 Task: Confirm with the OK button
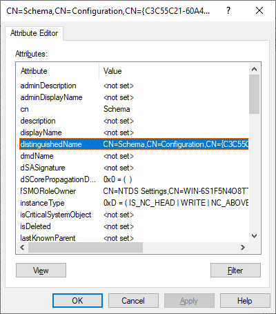[x=77, y=301]
